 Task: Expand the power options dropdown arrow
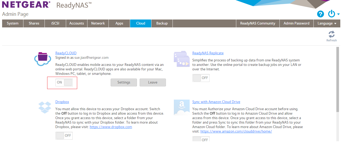(x=338, y=14)
